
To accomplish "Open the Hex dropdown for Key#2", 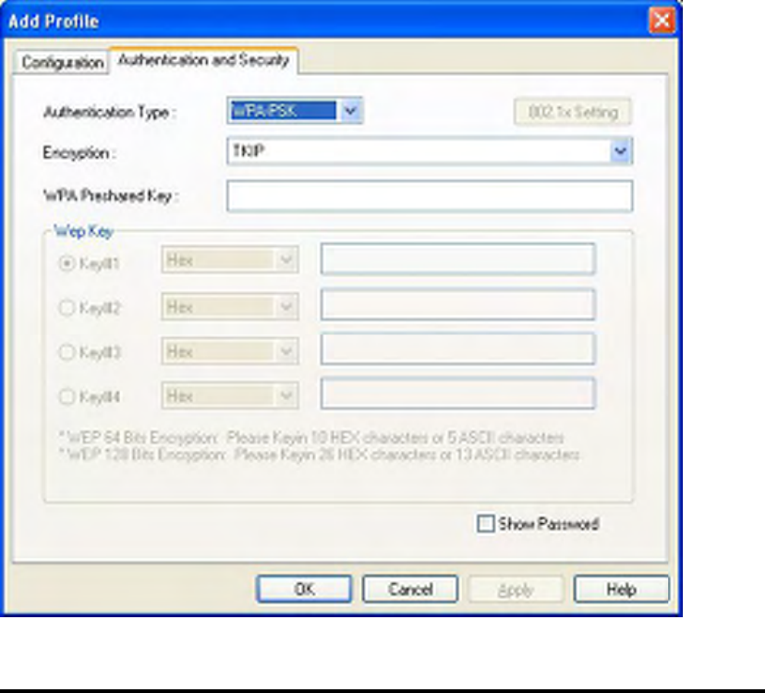I will (230, 307).
